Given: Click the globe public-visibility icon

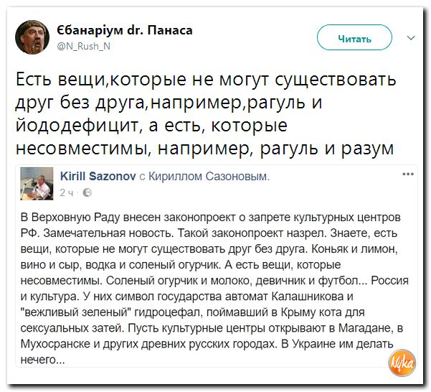Looking at the screenshot, I should 87,193.
